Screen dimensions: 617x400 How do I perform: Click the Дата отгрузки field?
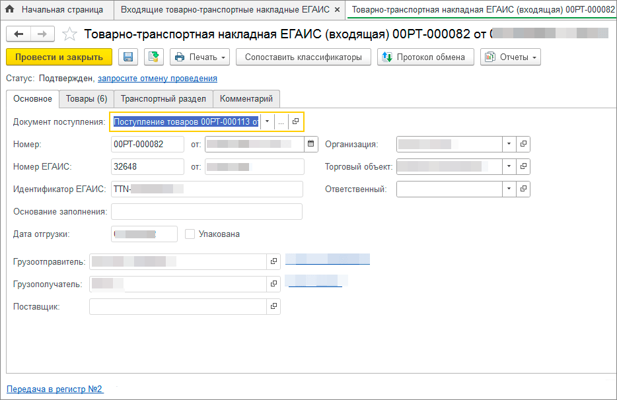(x=144, y=234)
